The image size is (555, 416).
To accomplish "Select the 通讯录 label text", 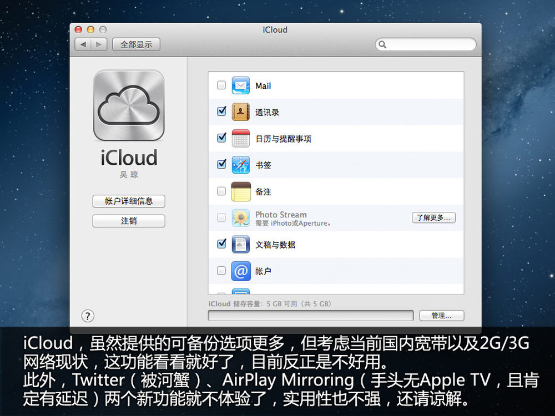I will pos(268,113).
